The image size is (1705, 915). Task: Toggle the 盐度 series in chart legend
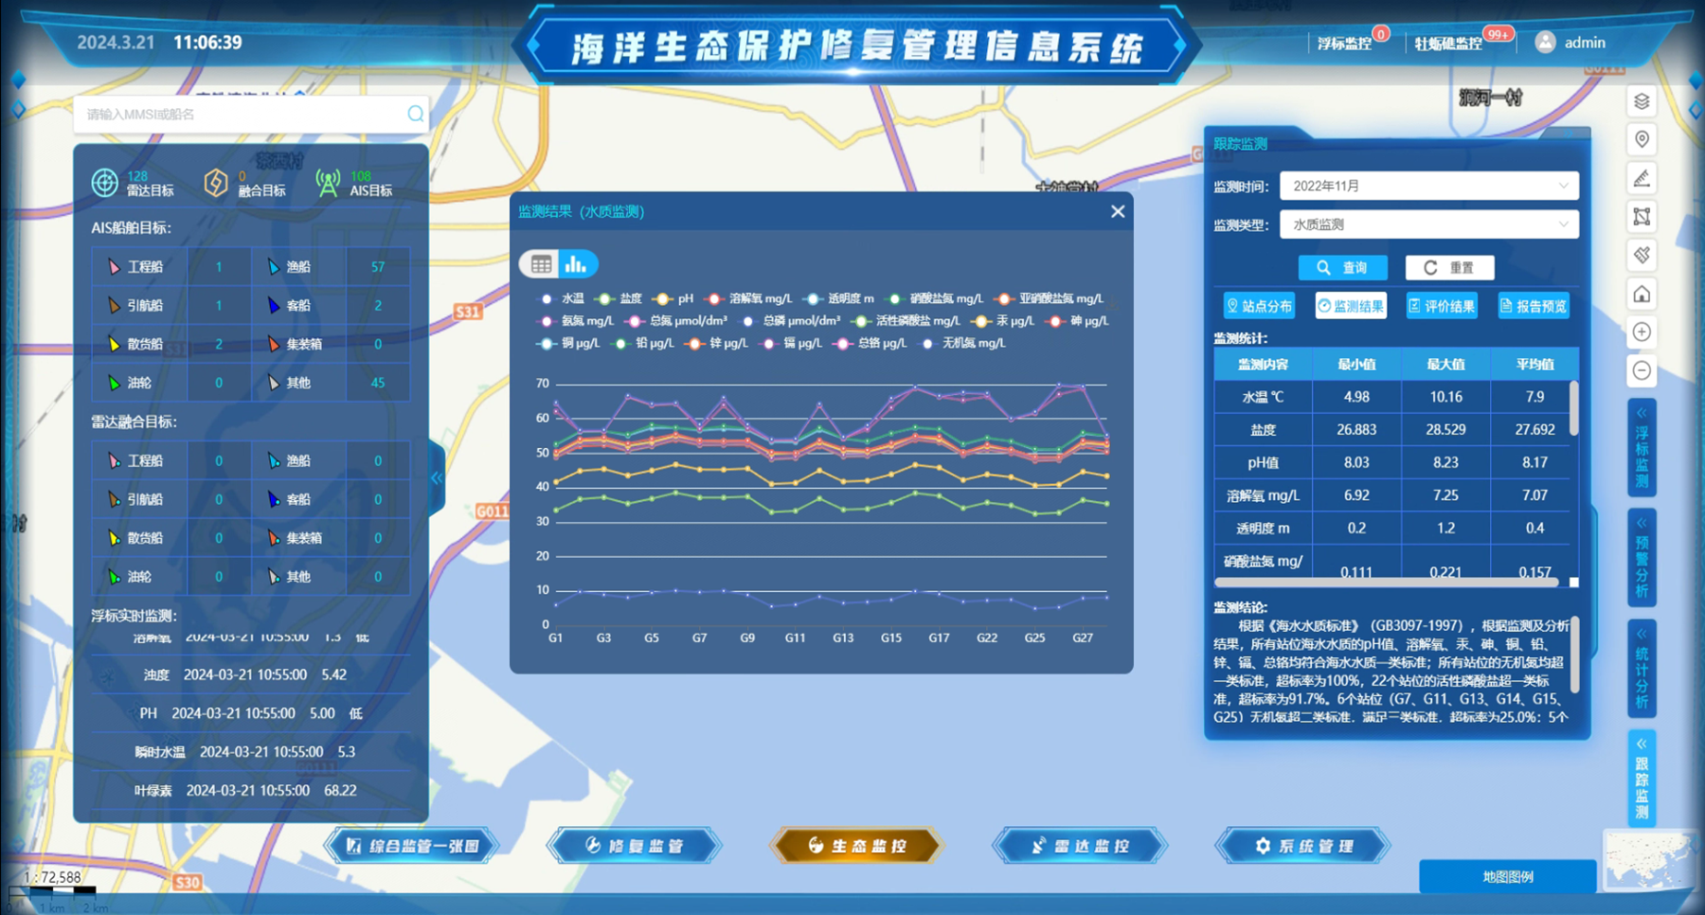point(620,298)
